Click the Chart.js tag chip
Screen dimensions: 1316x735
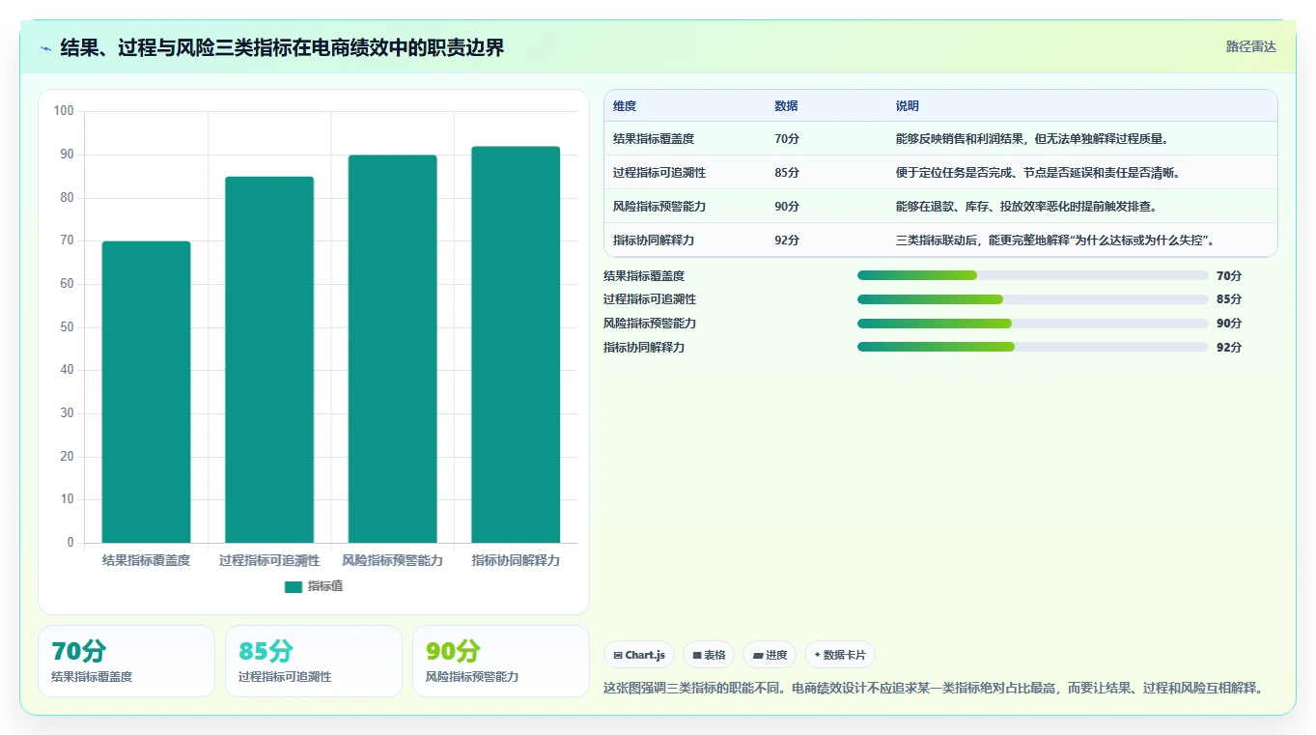coord(639,655)
